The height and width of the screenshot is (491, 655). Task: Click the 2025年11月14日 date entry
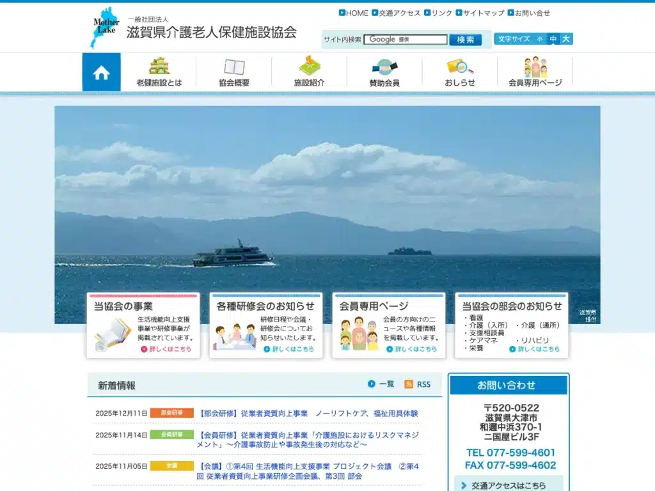click(x=121, y=435)
